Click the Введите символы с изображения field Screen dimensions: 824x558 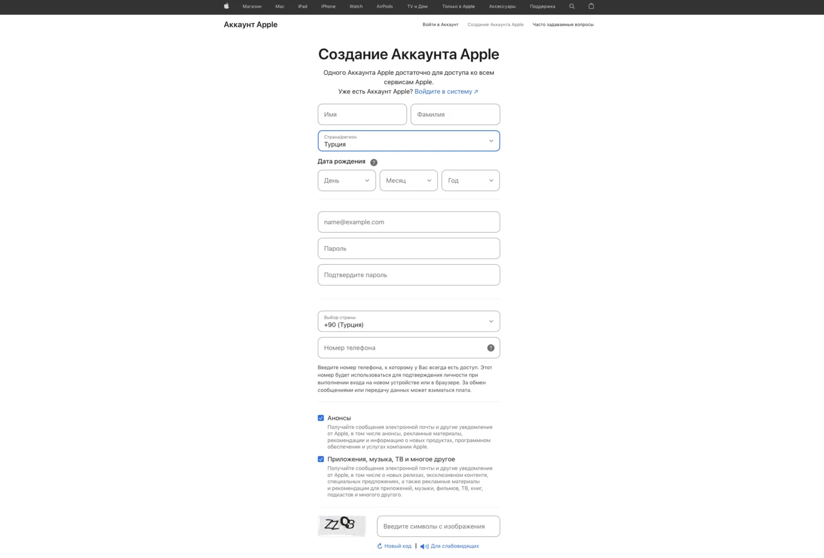pyautogui.click(x=438, y=526)
